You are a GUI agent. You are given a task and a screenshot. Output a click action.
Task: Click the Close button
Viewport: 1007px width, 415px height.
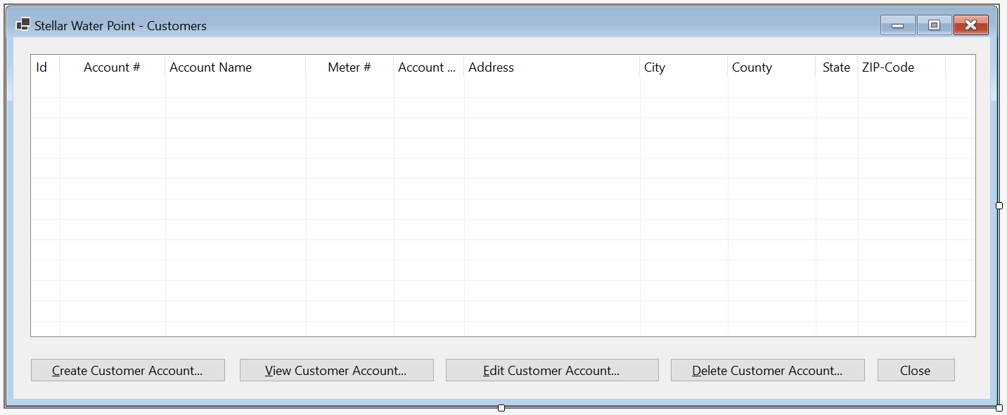coord(916,370)
